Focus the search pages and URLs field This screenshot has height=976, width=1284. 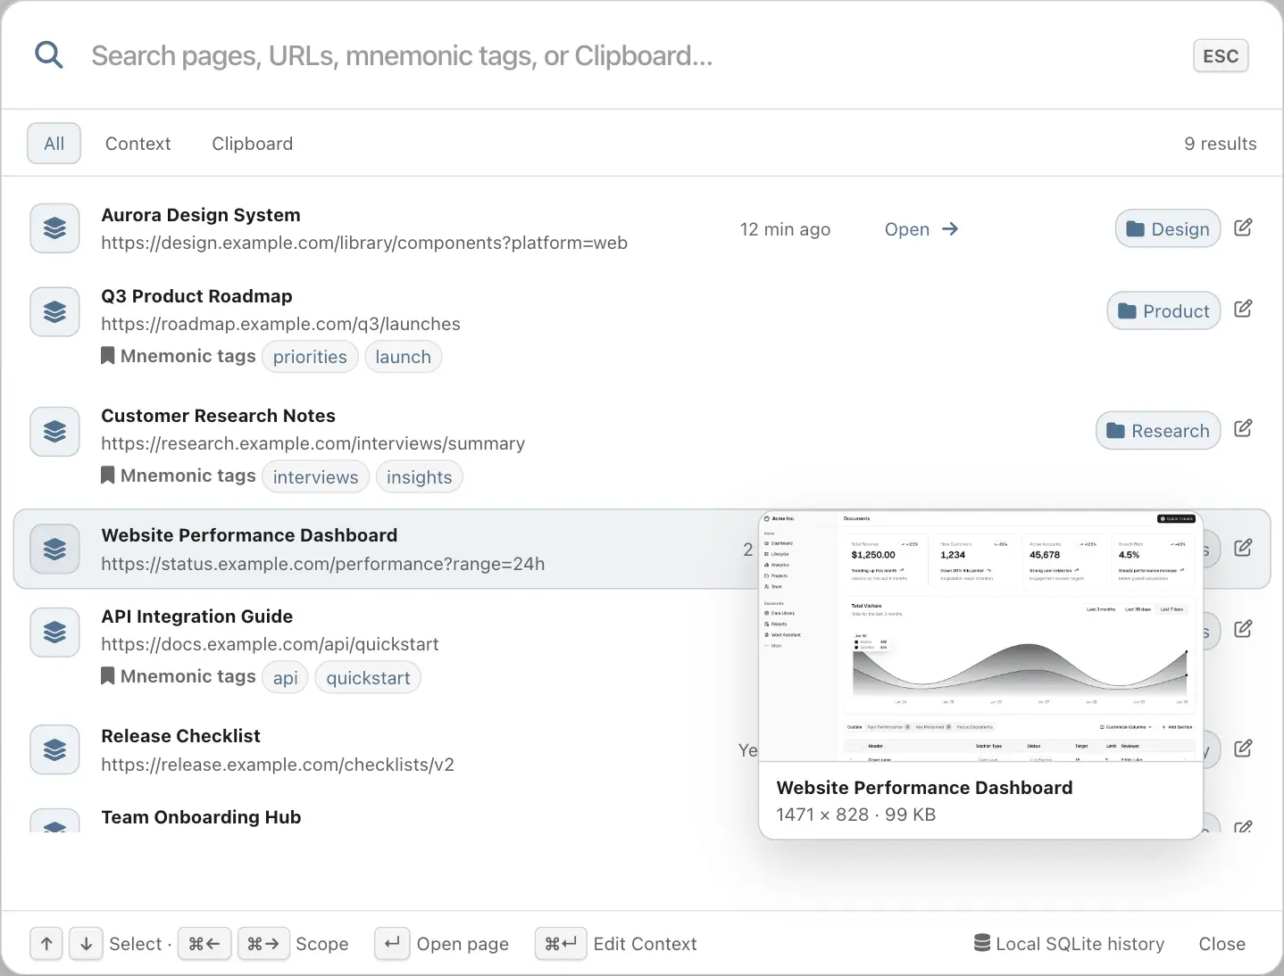tap(625, 55)
